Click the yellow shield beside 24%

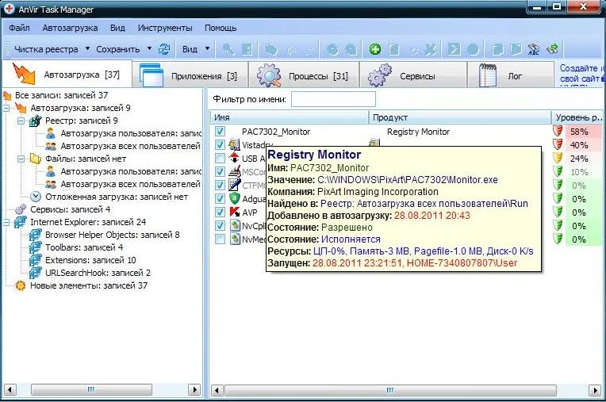(x=558, y=158)
